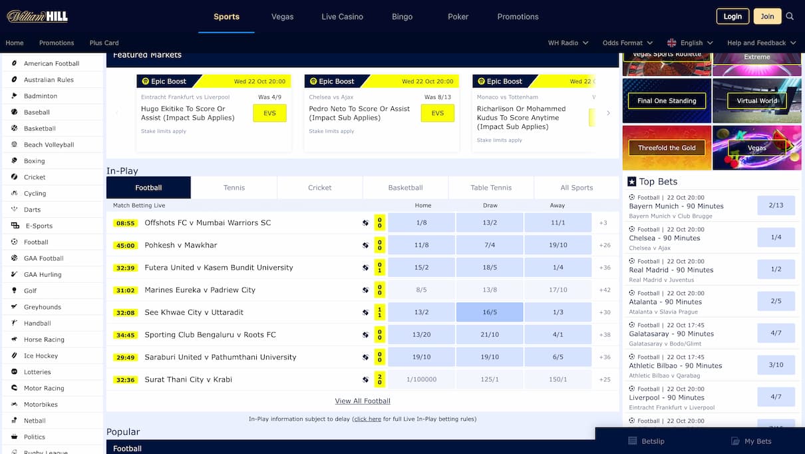Screen dimensions: 805x454
Task: Expand the WH Radio dropdown
Action: (567, 43)
